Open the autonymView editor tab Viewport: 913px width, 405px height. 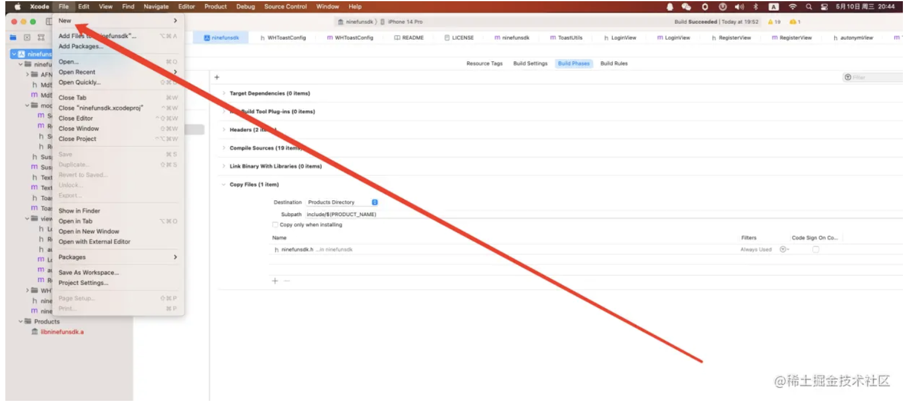pos(853,37)
